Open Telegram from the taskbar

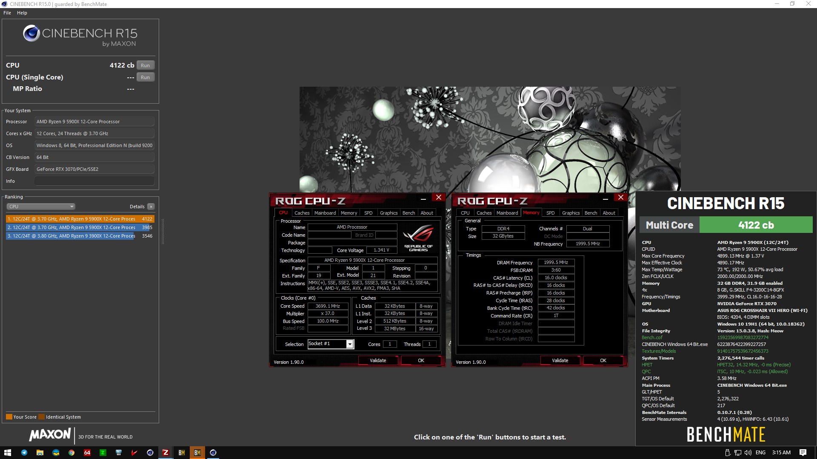[x=24, y=453]
